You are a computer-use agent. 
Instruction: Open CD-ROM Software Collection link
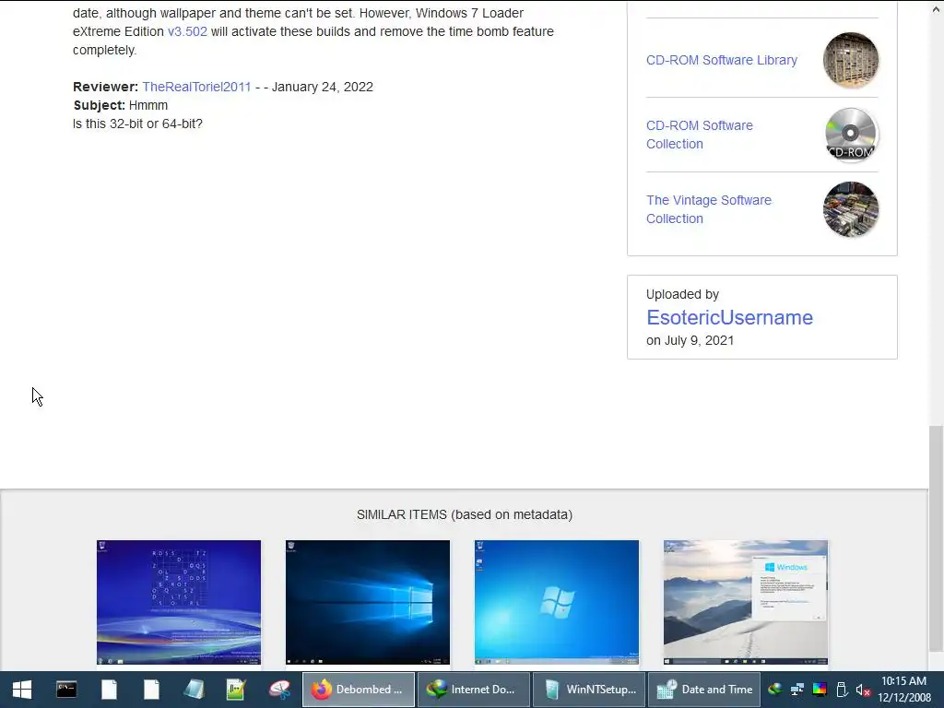699,135
